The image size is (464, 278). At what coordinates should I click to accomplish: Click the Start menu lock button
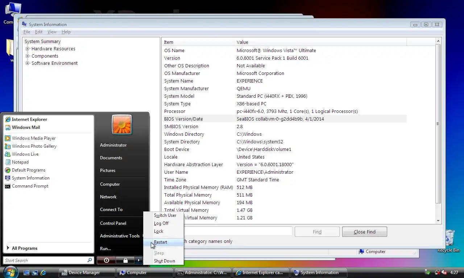[x=125, y=260]
